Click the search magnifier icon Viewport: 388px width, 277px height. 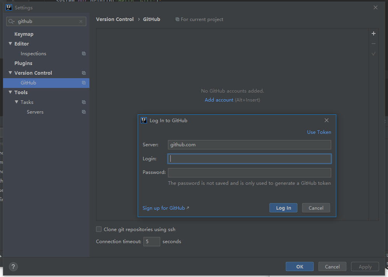11,21
